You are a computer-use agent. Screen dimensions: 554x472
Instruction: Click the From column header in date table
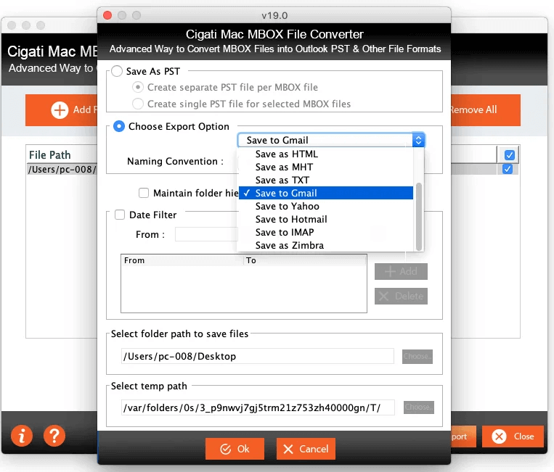[182, 260]
